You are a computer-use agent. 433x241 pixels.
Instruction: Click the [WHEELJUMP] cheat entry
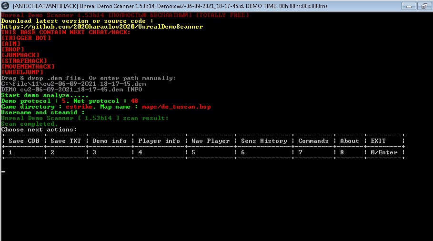(22, 72)
